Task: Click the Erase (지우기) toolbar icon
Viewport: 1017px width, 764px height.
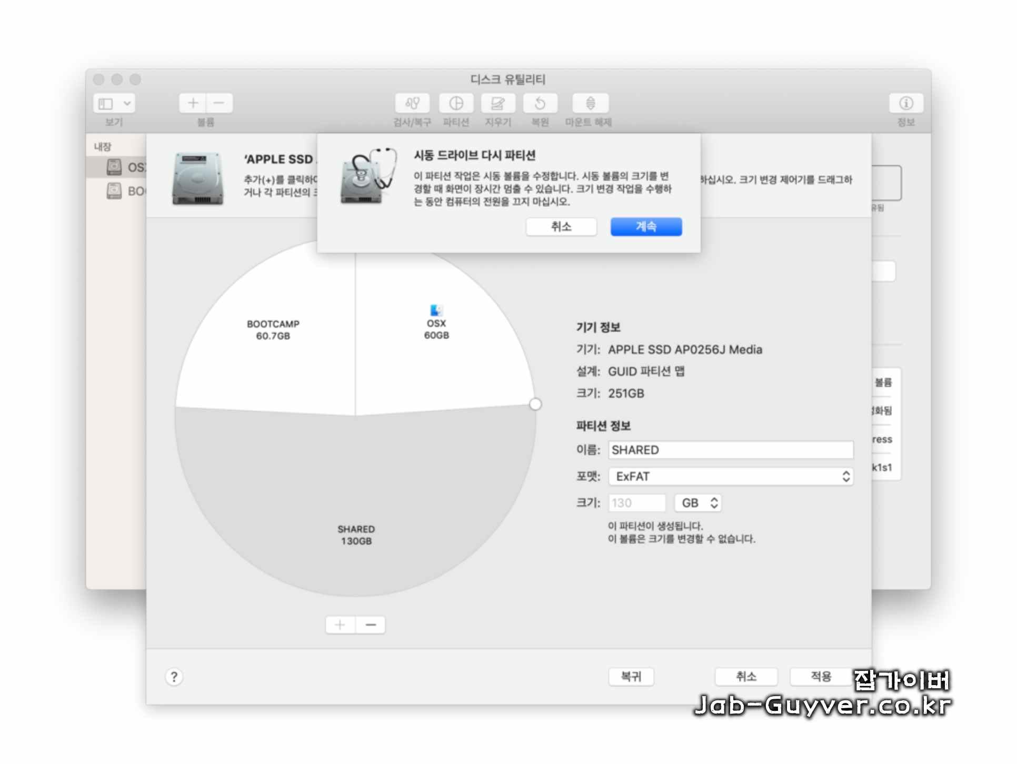Action: (498, 104)
